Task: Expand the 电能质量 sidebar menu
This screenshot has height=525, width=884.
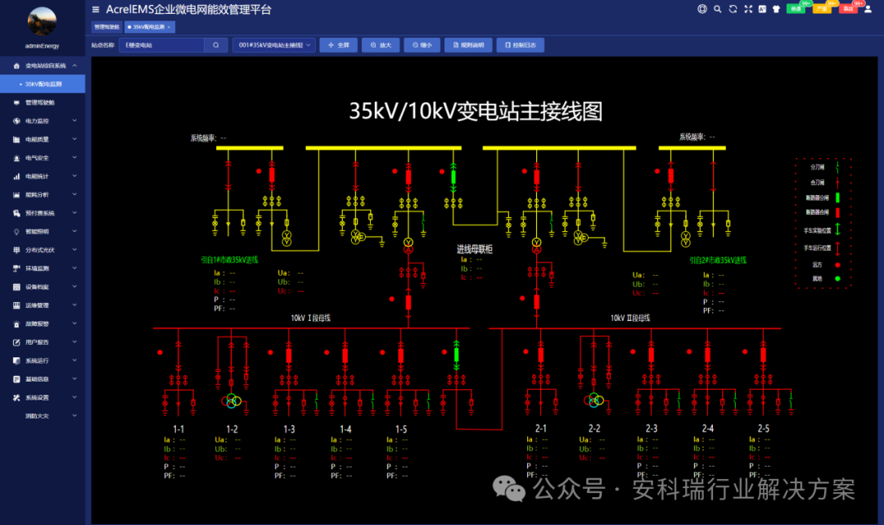Action: tap(43, 139)
